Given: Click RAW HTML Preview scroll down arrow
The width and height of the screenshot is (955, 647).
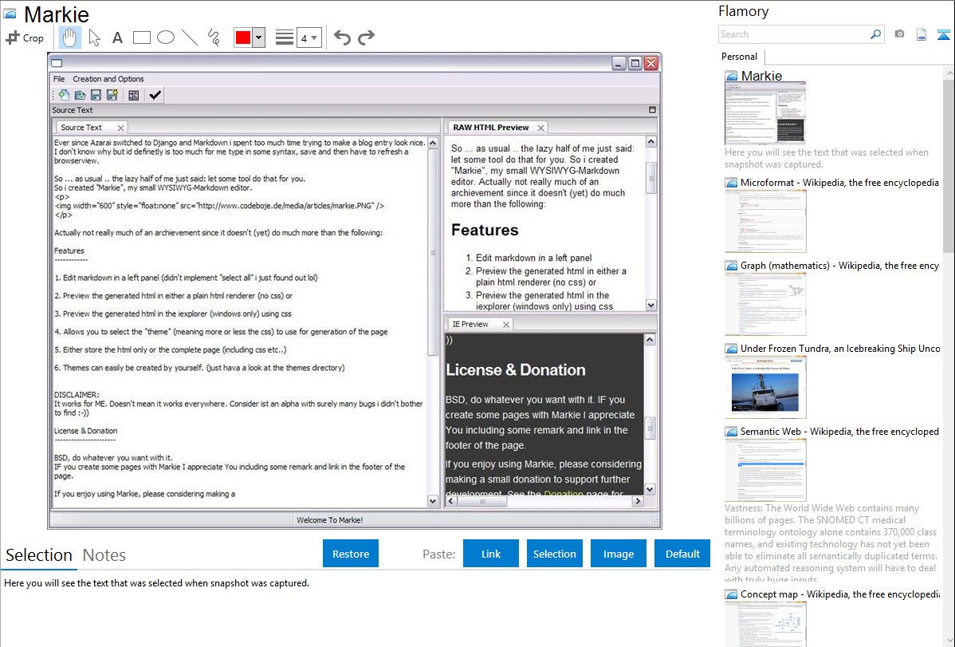Looking at the screenshot, I should pyautogui.click(x=651, y=305).
